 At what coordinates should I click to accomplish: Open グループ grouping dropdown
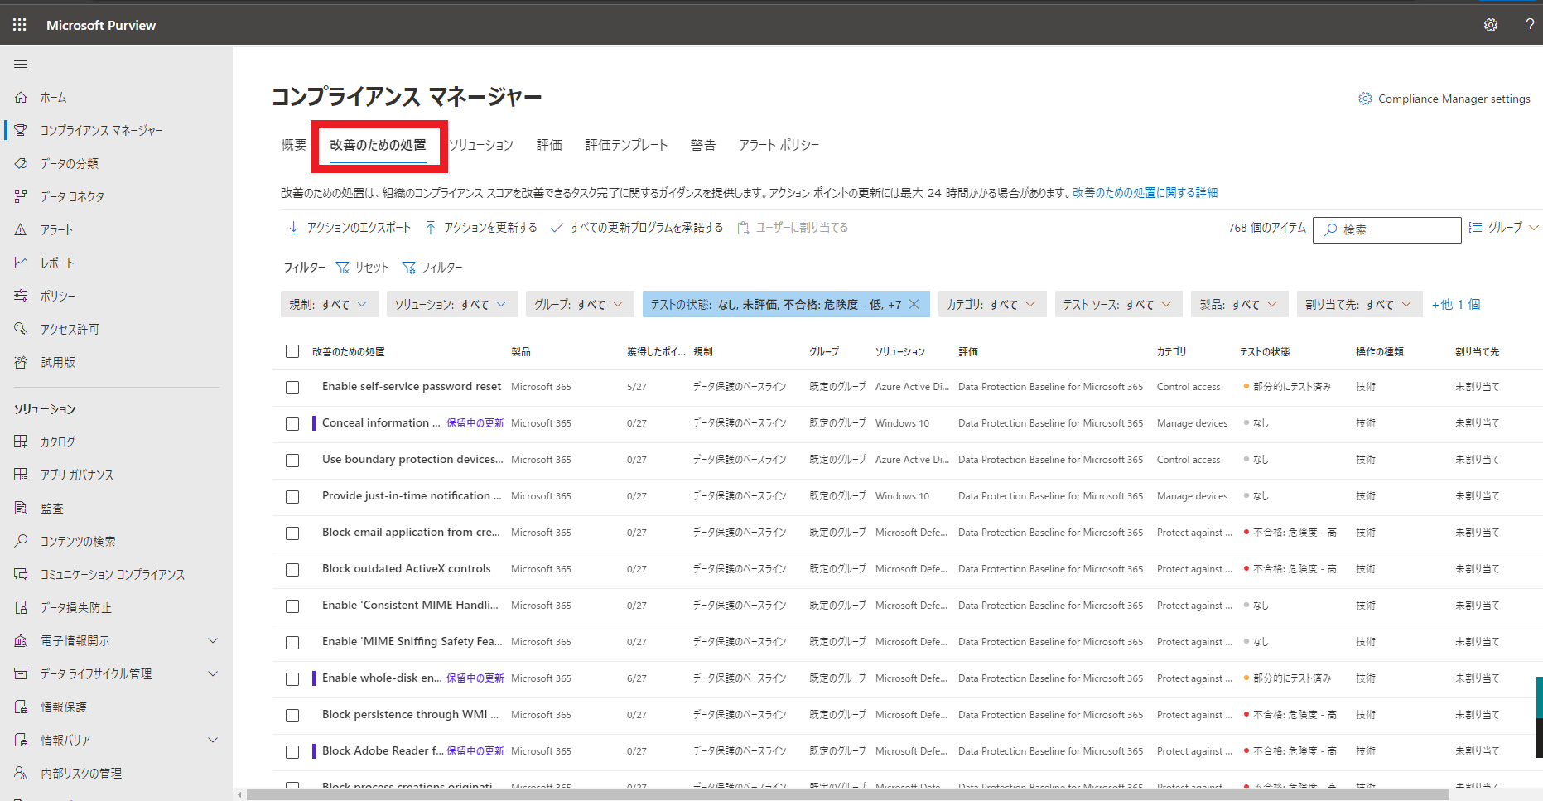coord(1503,227)
